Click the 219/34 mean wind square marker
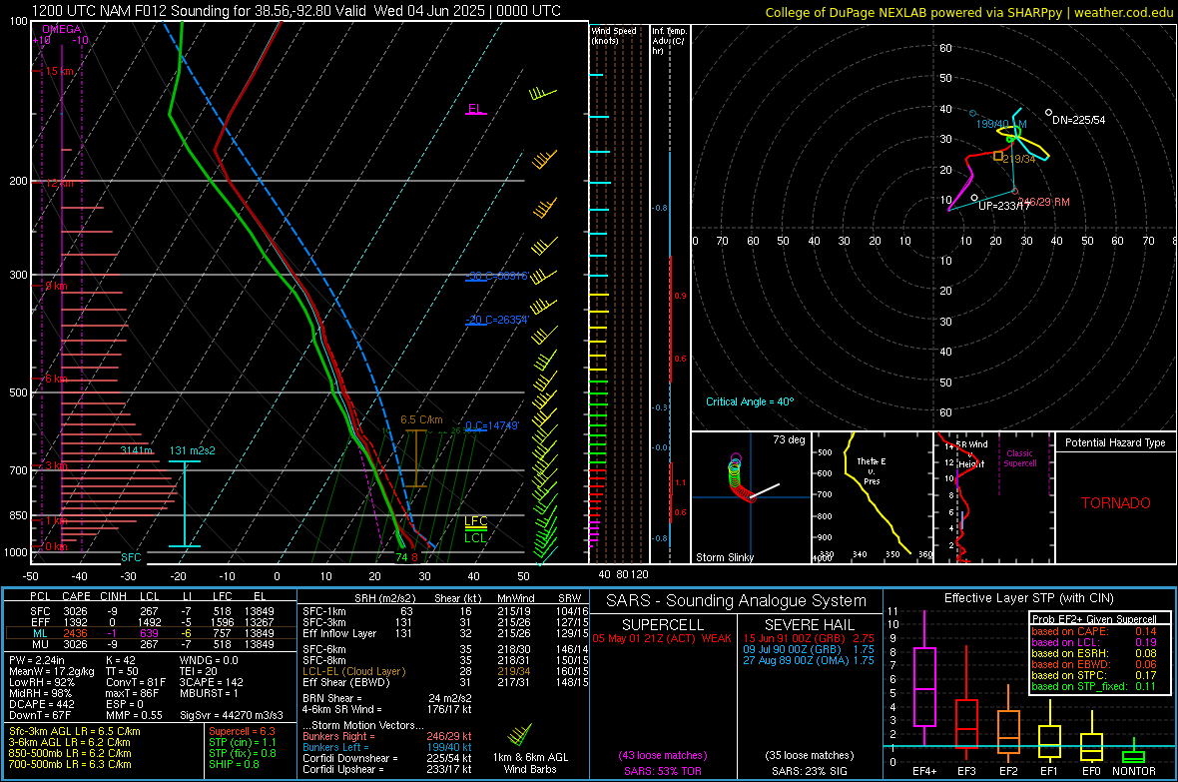 998,156
